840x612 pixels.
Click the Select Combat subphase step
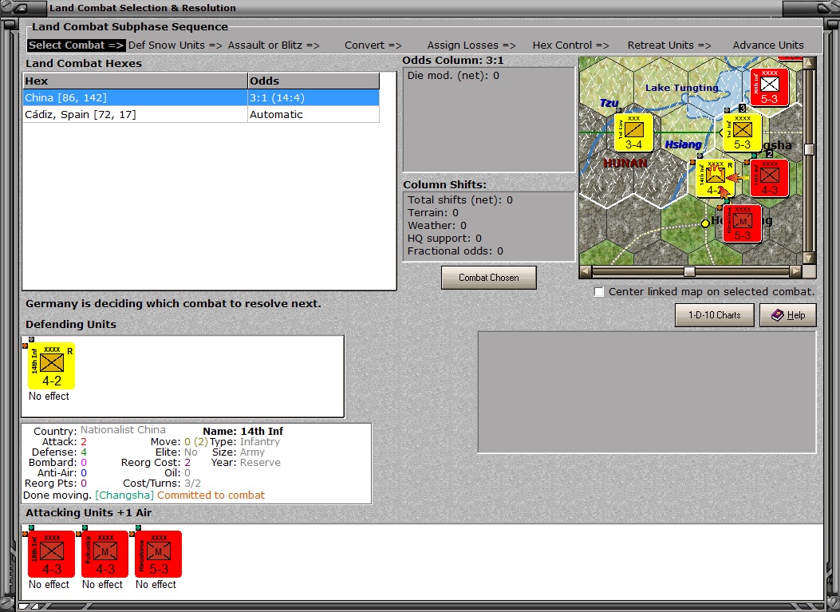click(76, 45)
